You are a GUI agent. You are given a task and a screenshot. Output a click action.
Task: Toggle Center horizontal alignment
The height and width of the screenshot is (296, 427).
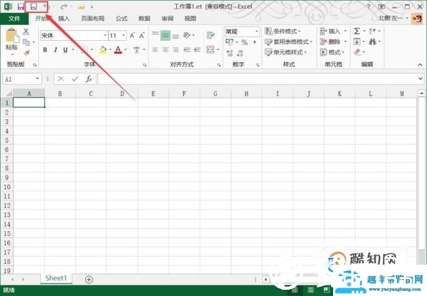[165, 50]
